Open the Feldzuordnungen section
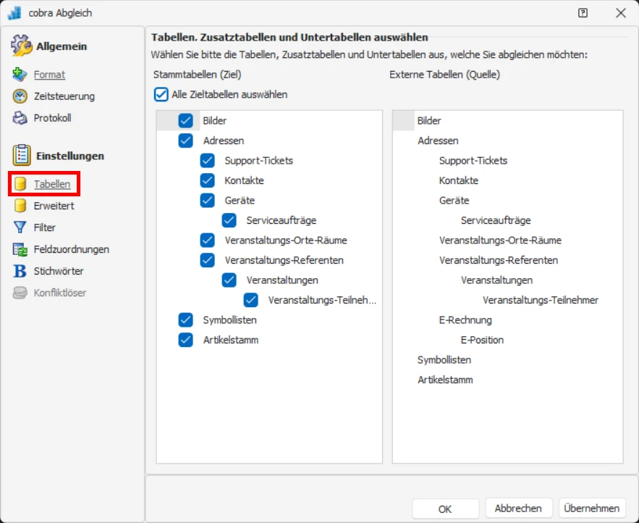The width and height of the screenshot is (639, 523). 72,249
